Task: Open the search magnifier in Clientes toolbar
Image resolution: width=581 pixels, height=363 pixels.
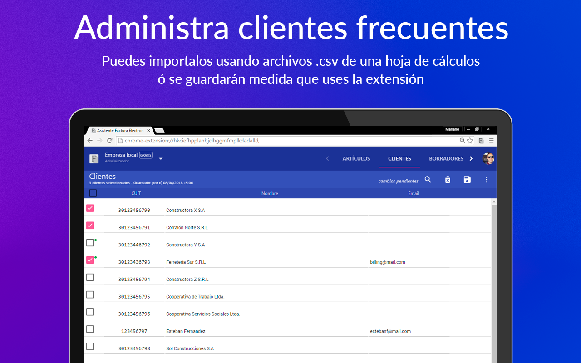Action: (x=428, y=180)
